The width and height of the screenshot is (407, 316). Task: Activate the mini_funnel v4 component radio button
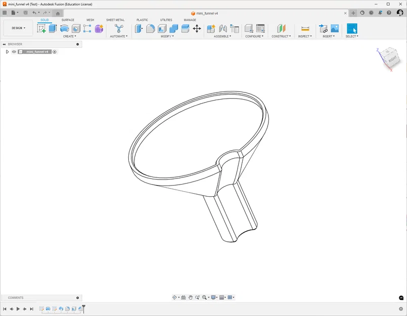[55, 52]
